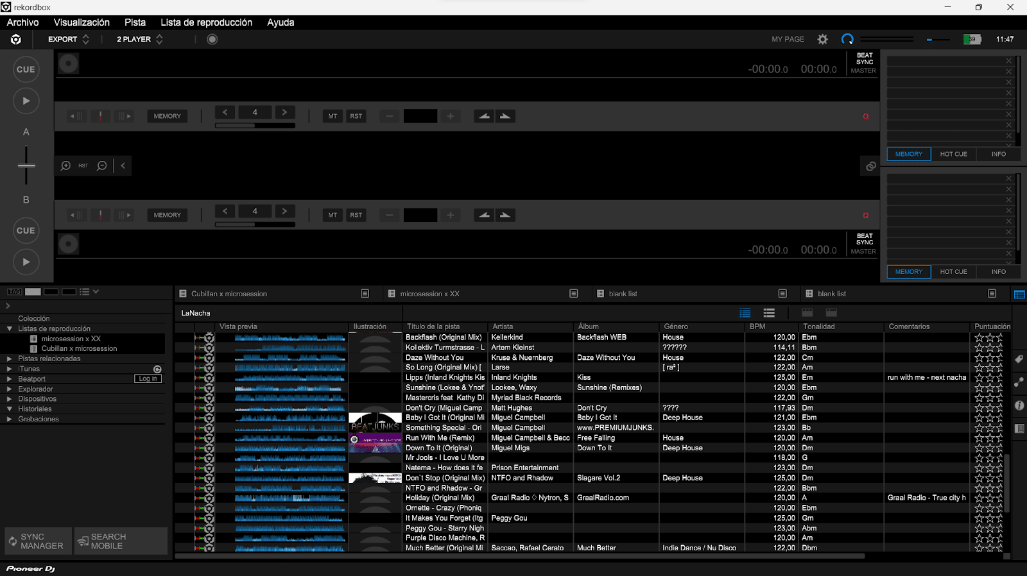Click the Beatport Log in button

tap(148, 379)
